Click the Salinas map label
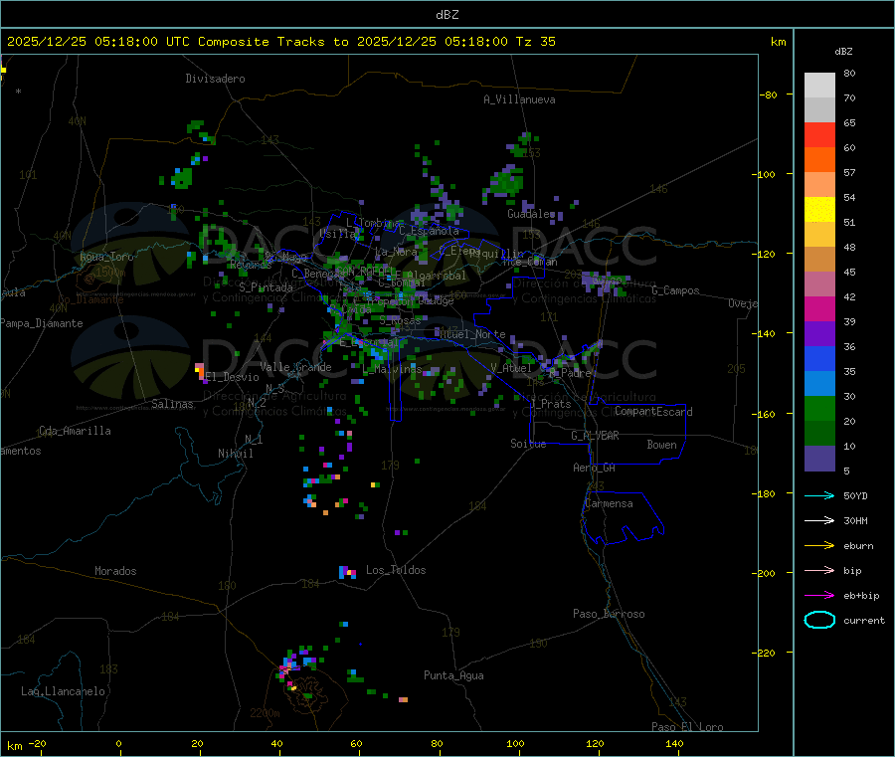 coord(172,404)
